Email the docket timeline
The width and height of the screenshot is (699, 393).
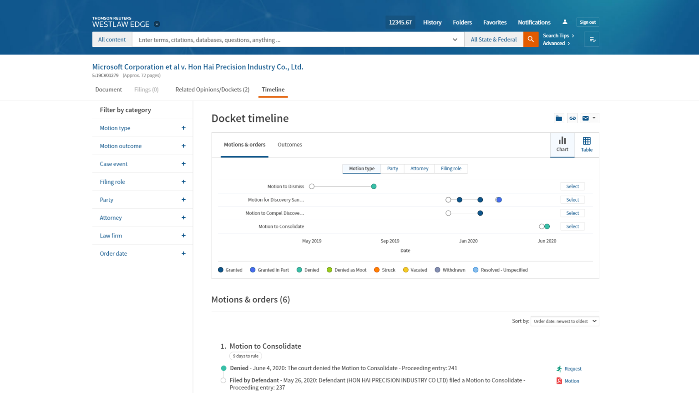(x=586, y=118)
